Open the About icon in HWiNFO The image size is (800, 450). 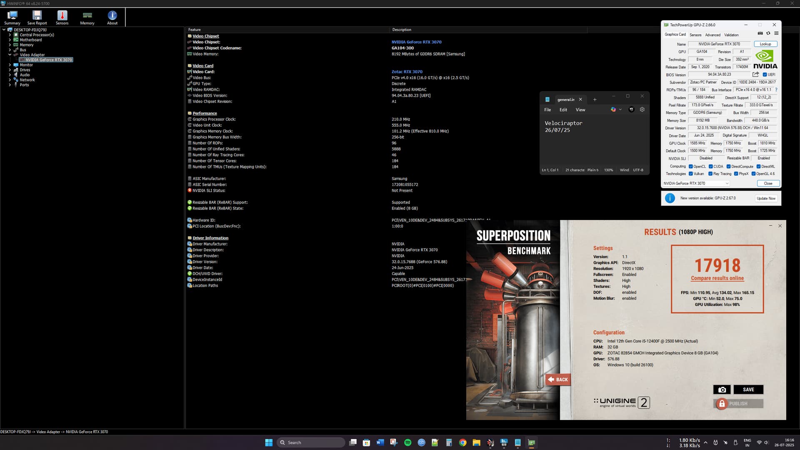112,17
